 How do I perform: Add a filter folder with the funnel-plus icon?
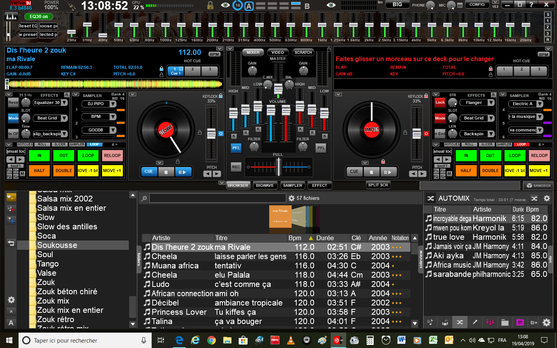click(11, 220)
